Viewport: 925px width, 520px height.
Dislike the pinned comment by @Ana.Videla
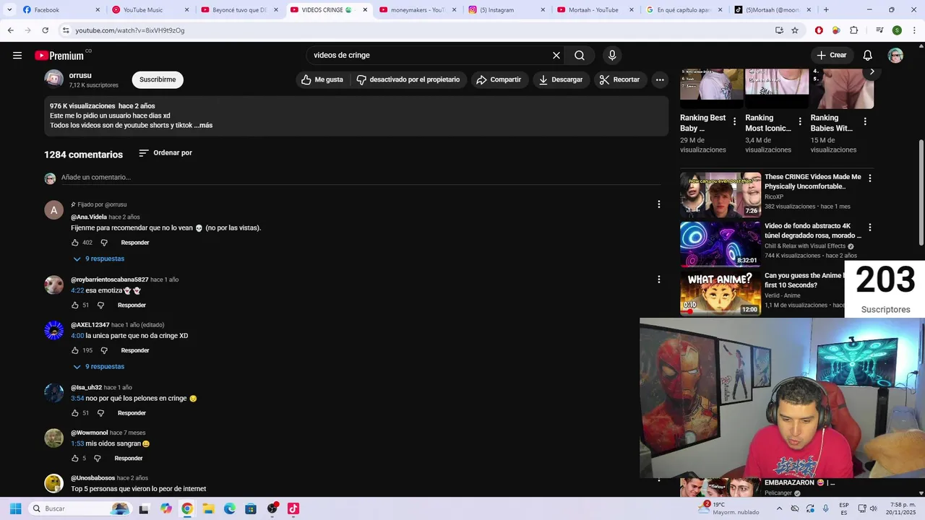pos(104,243)
